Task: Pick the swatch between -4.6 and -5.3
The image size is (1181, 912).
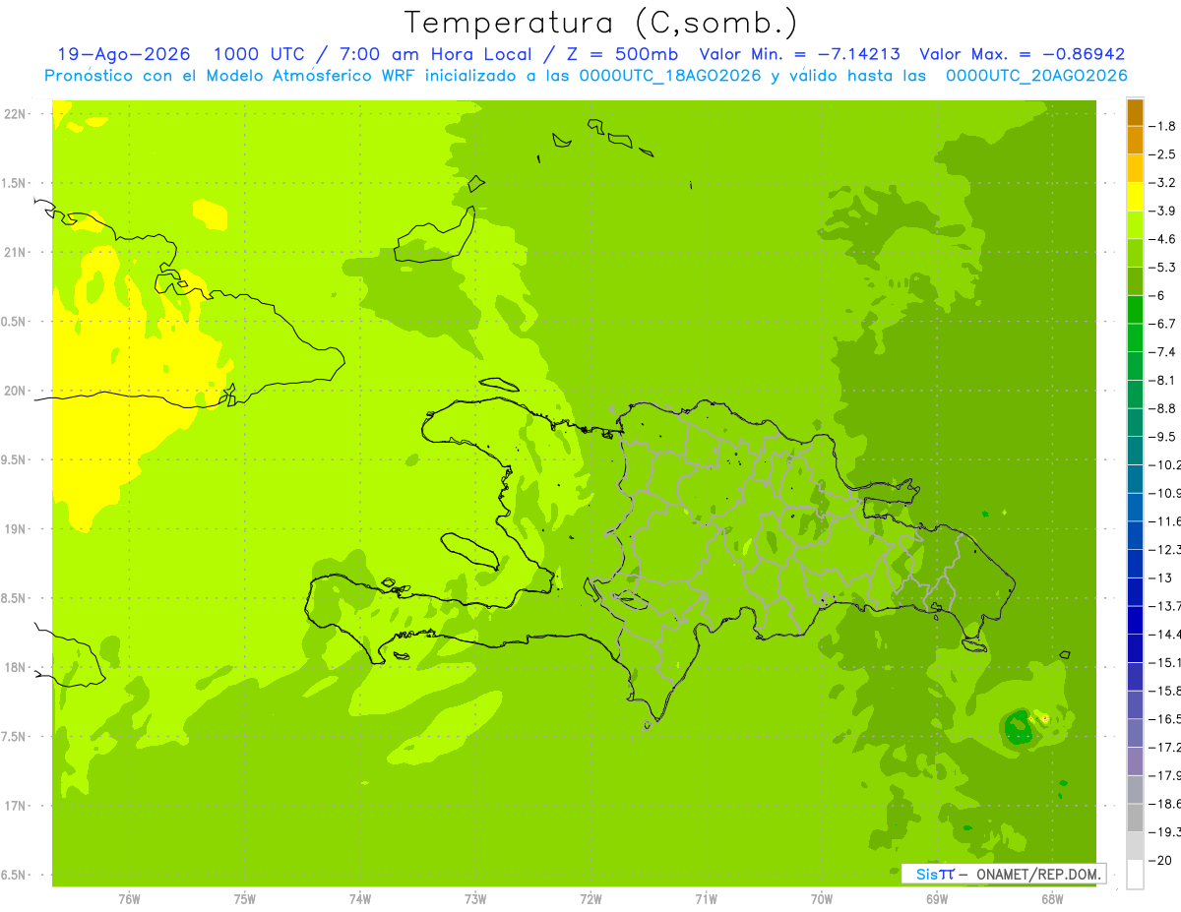Action: (x=1135, y=254)
